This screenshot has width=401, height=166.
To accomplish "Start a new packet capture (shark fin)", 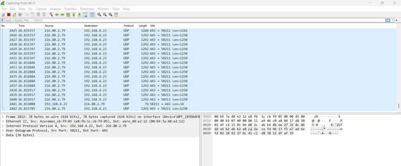I will tap(3, 14).
